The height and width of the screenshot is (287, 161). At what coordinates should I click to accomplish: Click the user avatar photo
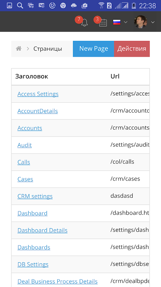pos(141,22)
